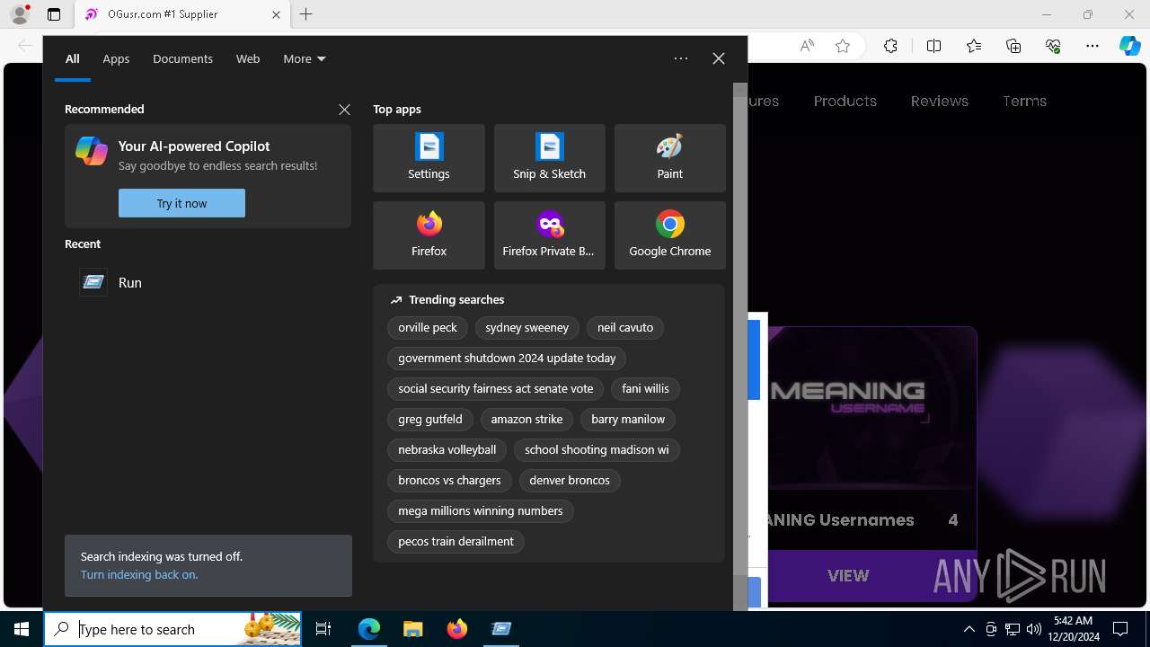Open Extensions in Edge toolbar

[890, 46]
